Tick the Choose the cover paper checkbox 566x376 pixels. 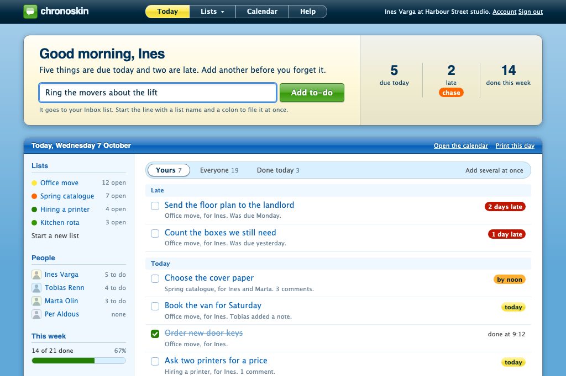point(155,279)
